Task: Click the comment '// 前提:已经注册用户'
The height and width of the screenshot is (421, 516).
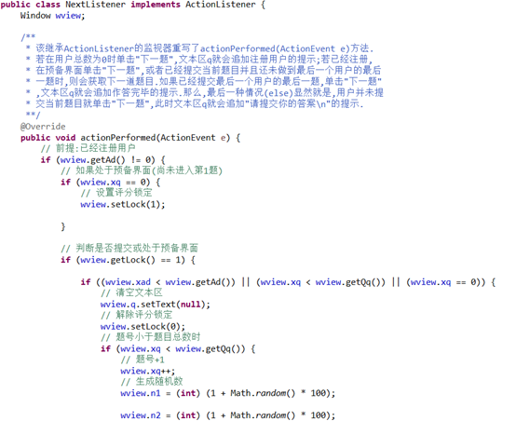Action: (88, 148)
